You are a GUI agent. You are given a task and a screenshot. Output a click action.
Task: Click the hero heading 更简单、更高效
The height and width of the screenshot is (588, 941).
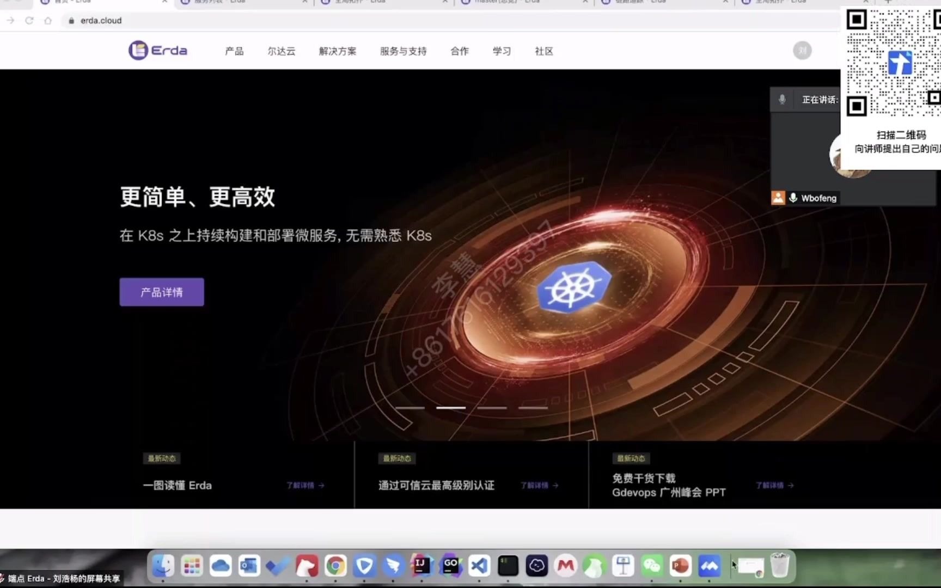pyautogui.click(x=198, y=197)
